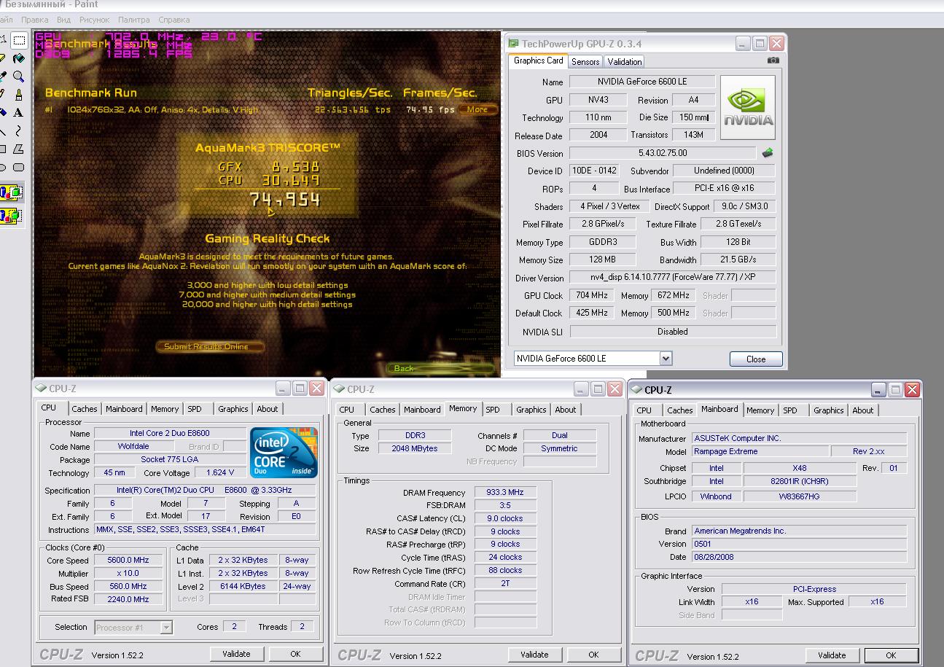Click the GPU-Z Name field NVIDIA GeForce 6600 LE
This screenshot has height=667, width=944.
[641, 82]
